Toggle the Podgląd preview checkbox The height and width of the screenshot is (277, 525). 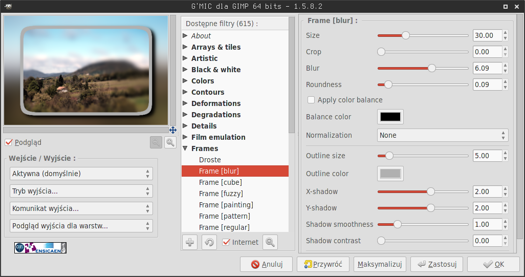[x=9, y=142]
